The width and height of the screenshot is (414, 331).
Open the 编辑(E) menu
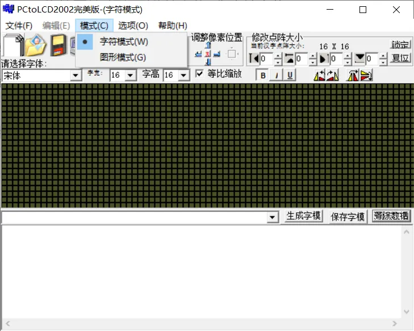(56, 26)
